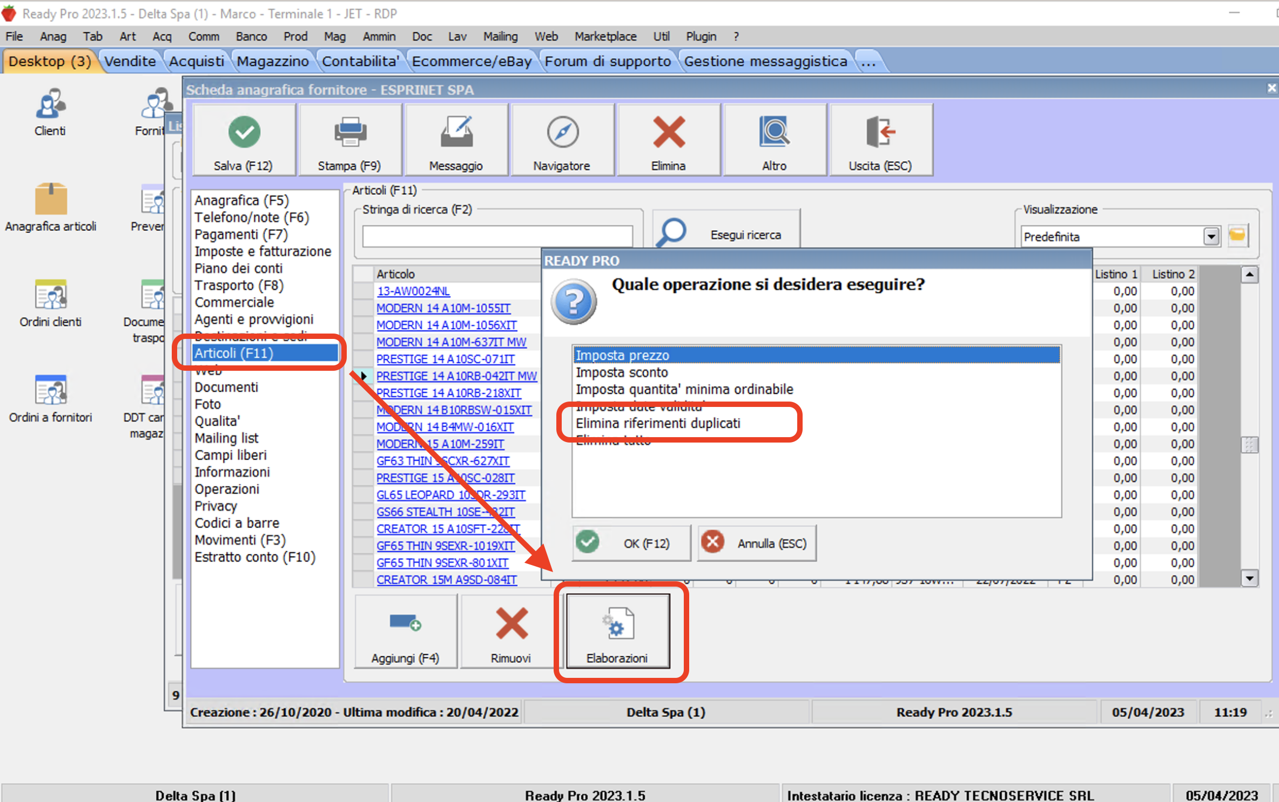The width and height of the screenshot is (1279, 802).
Task: Click in the Stringa di ricerca field
Action: tap(497, 236)
